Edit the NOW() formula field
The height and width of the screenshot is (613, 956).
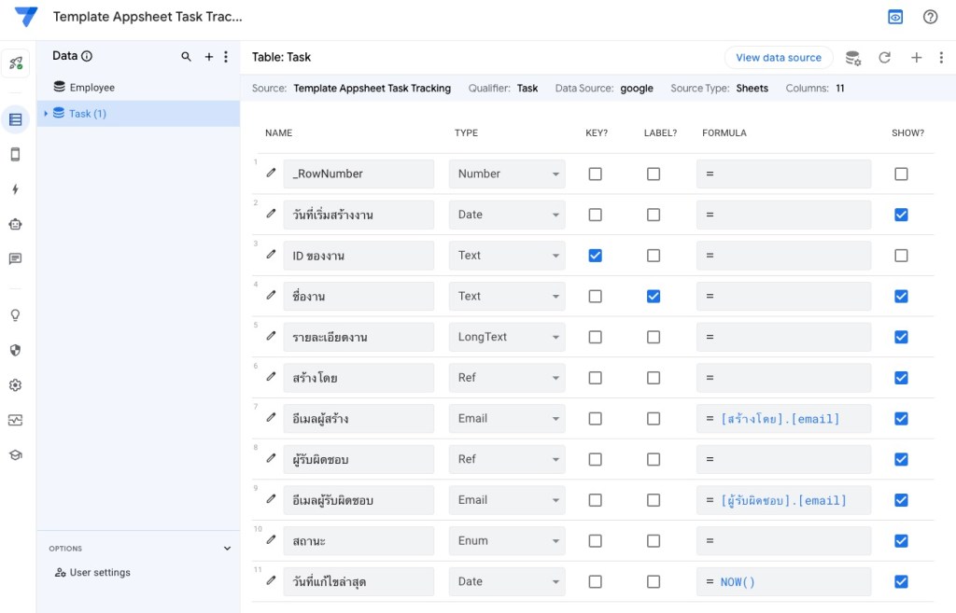[x=783, y=581]
